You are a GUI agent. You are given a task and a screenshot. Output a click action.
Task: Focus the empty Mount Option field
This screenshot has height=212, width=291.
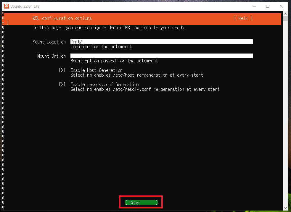(161, 56)
